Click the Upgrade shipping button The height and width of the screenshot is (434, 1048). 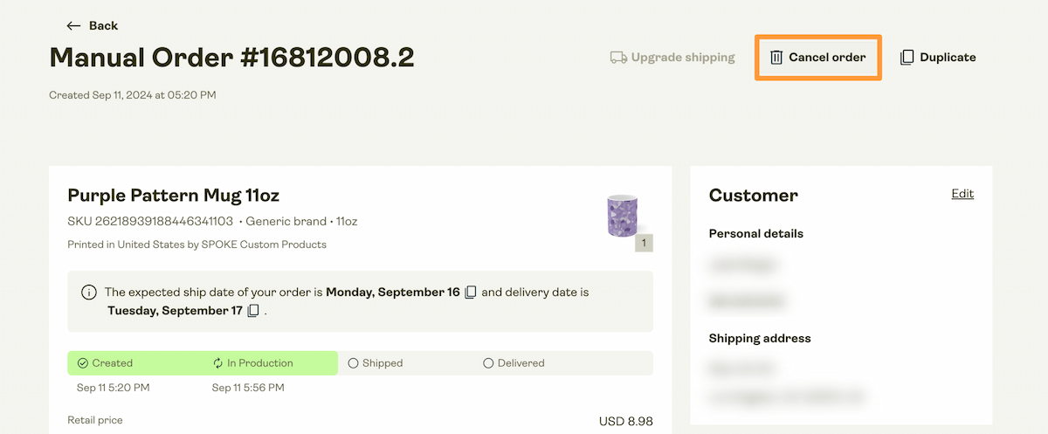672,58
